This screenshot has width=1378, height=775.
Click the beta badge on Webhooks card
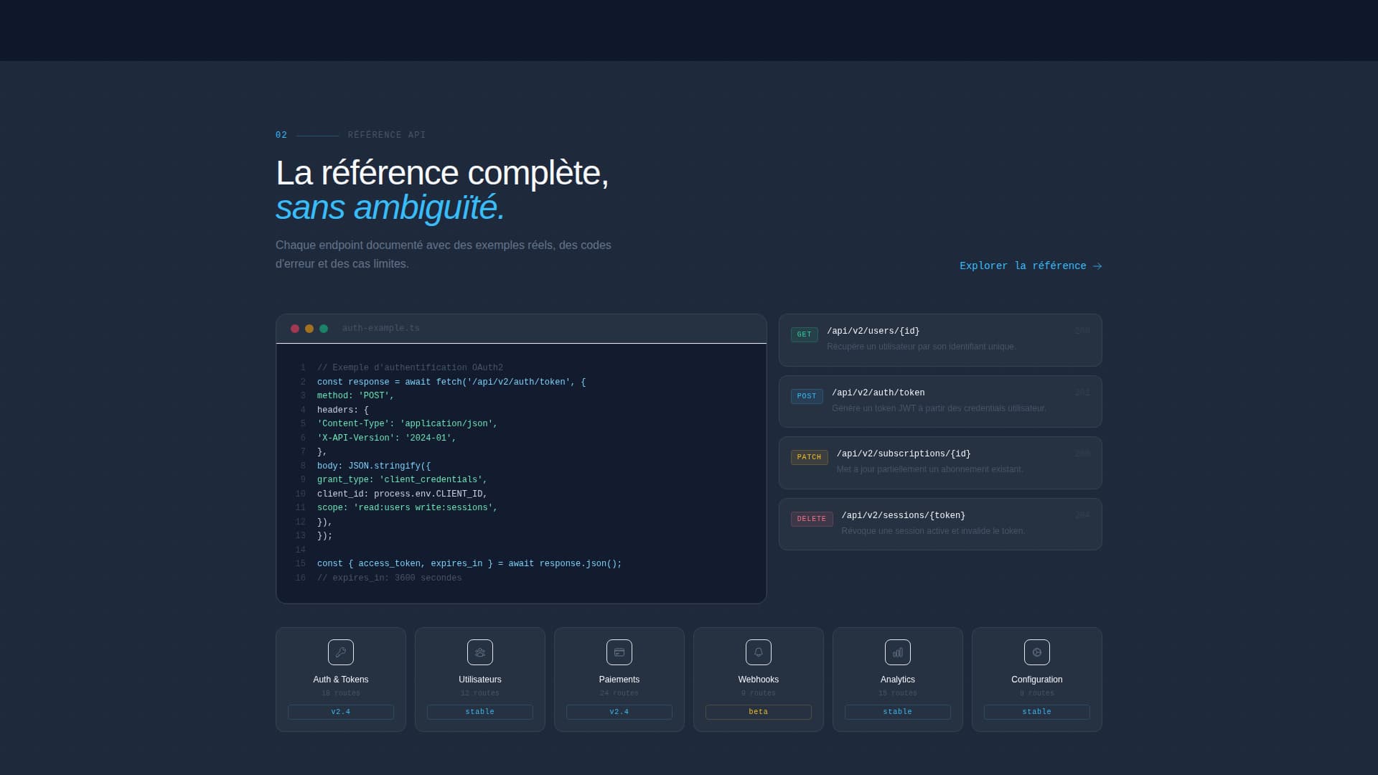[x=759, y=712]
